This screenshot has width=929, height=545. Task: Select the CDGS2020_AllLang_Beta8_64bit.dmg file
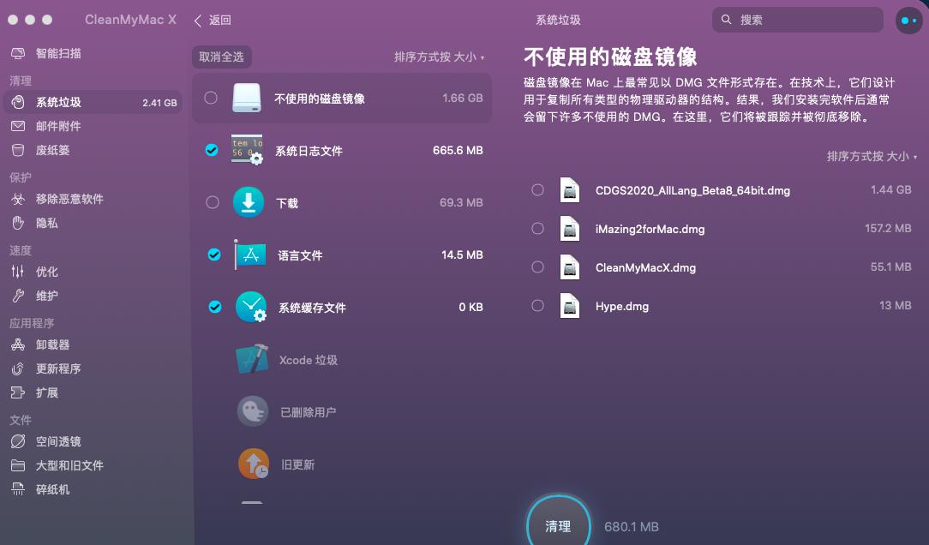point(537,190)
